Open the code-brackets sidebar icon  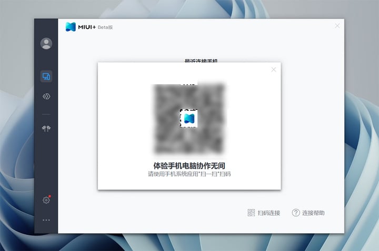point(46,96)
